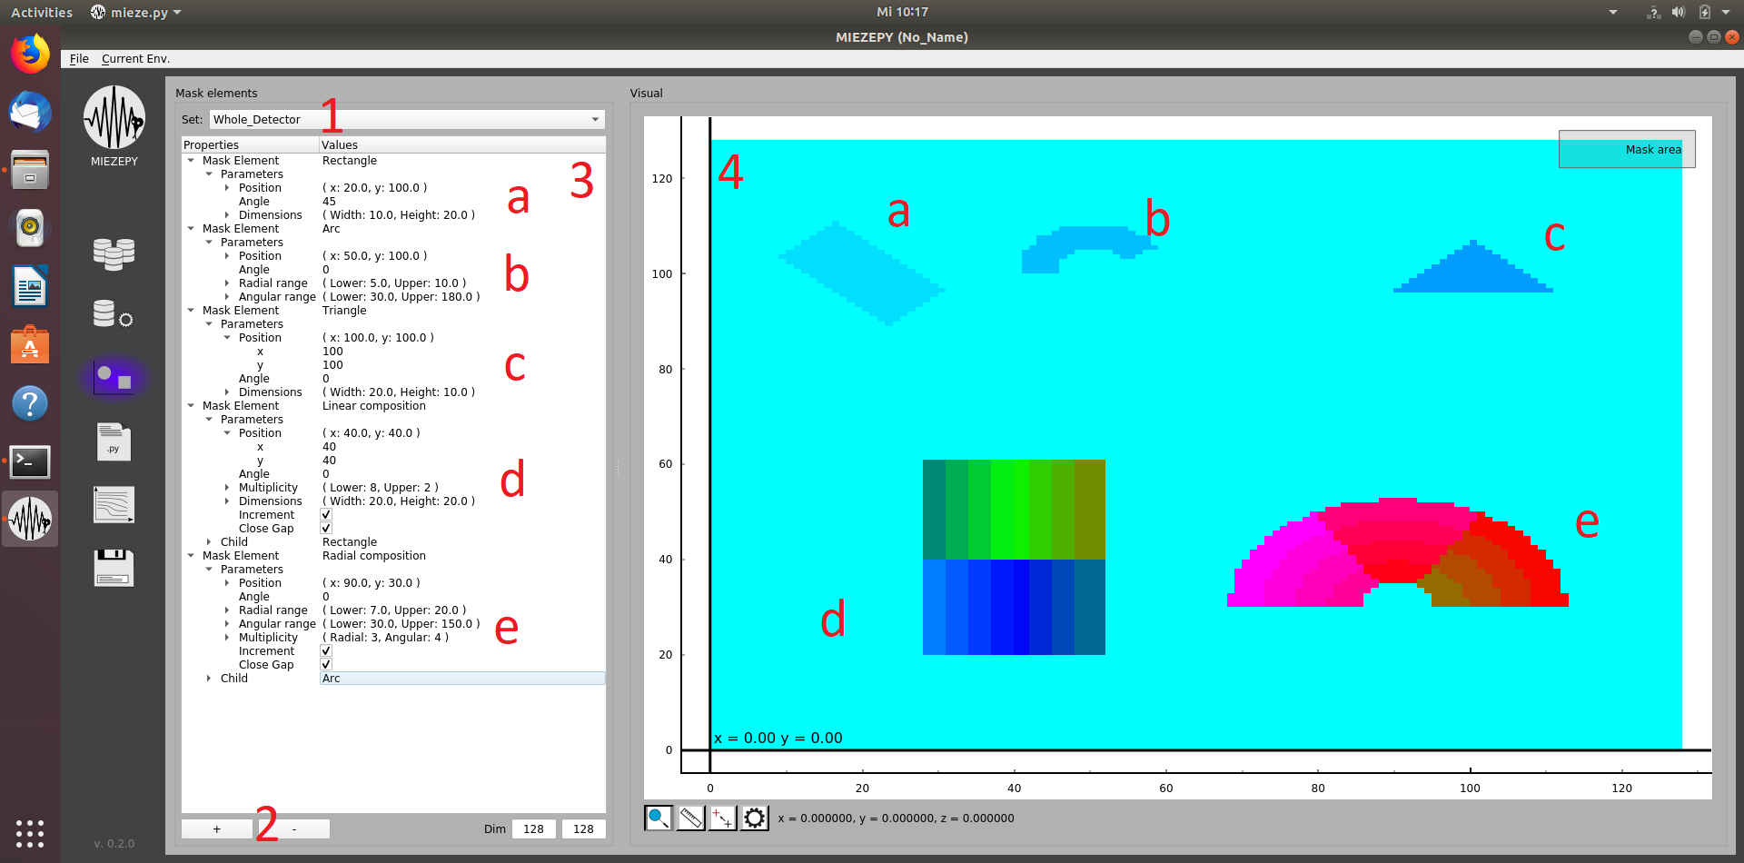Launch Firefox from the dock
The image size is (1744, 863).
click(x=30, y=55)
